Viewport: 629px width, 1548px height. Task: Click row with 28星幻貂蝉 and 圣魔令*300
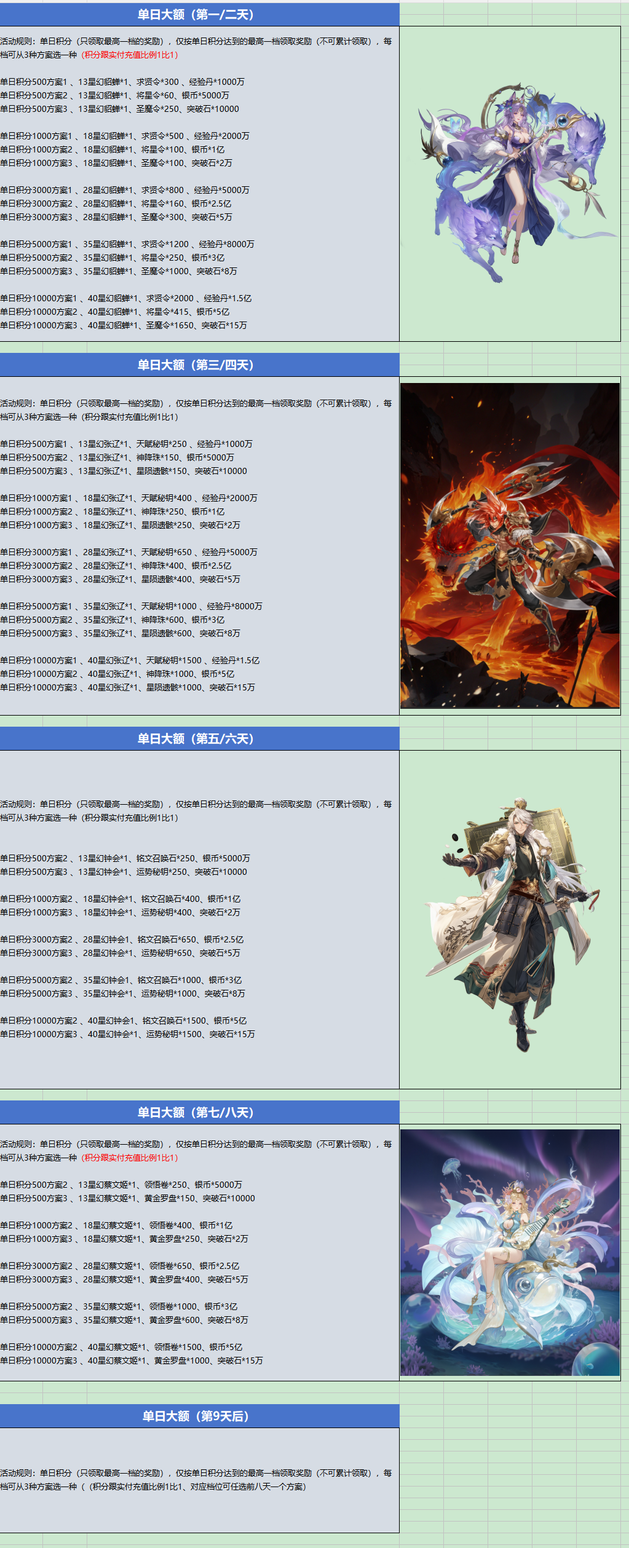(x=116, y=217)
